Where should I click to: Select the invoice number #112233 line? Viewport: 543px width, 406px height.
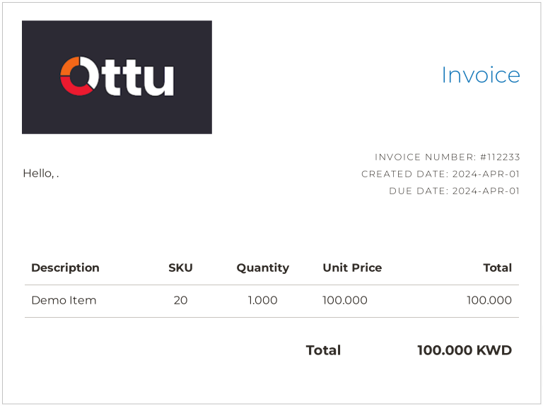coord(447,157)
